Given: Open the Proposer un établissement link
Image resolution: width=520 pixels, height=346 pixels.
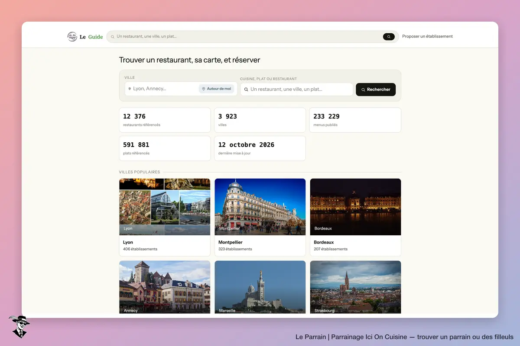Looking at the screenshot, I should point(427,36).
